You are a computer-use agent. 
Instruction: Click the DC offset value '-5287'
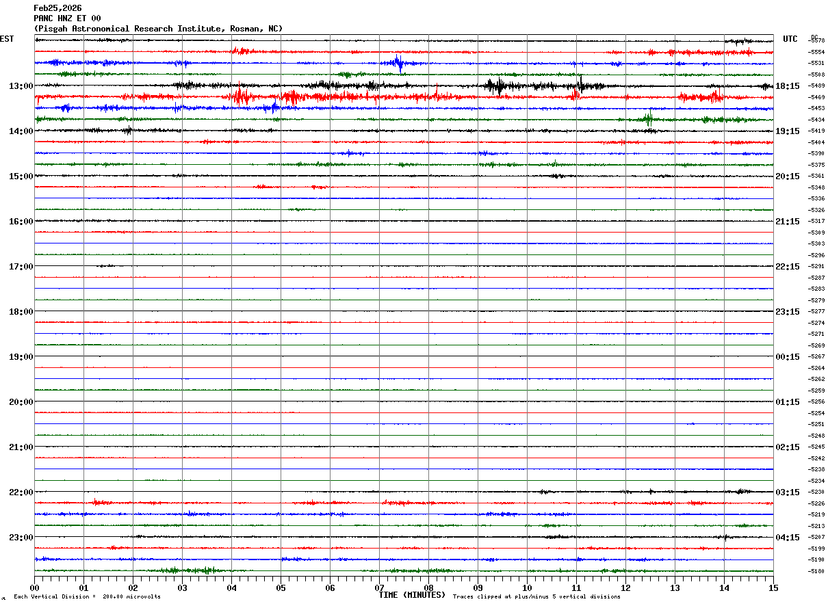[x=816, y=278]
